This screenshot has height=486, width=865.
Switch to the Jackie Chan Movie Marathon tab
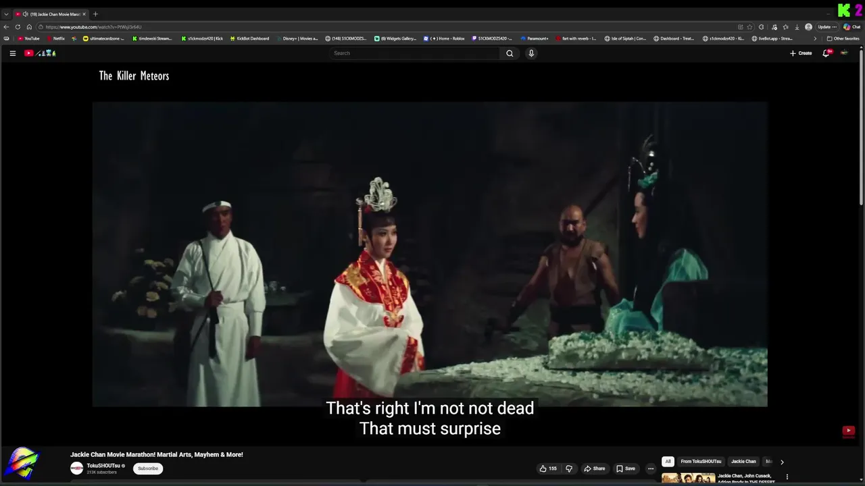[51, 14]
